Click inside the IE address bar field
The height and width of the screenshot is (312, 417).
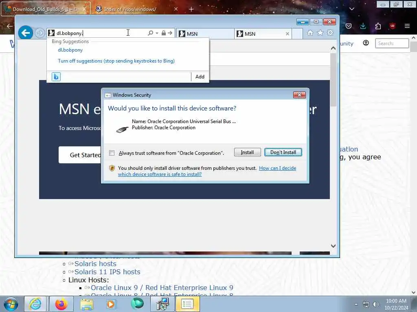pyautogui.click(x=101, y=33)
